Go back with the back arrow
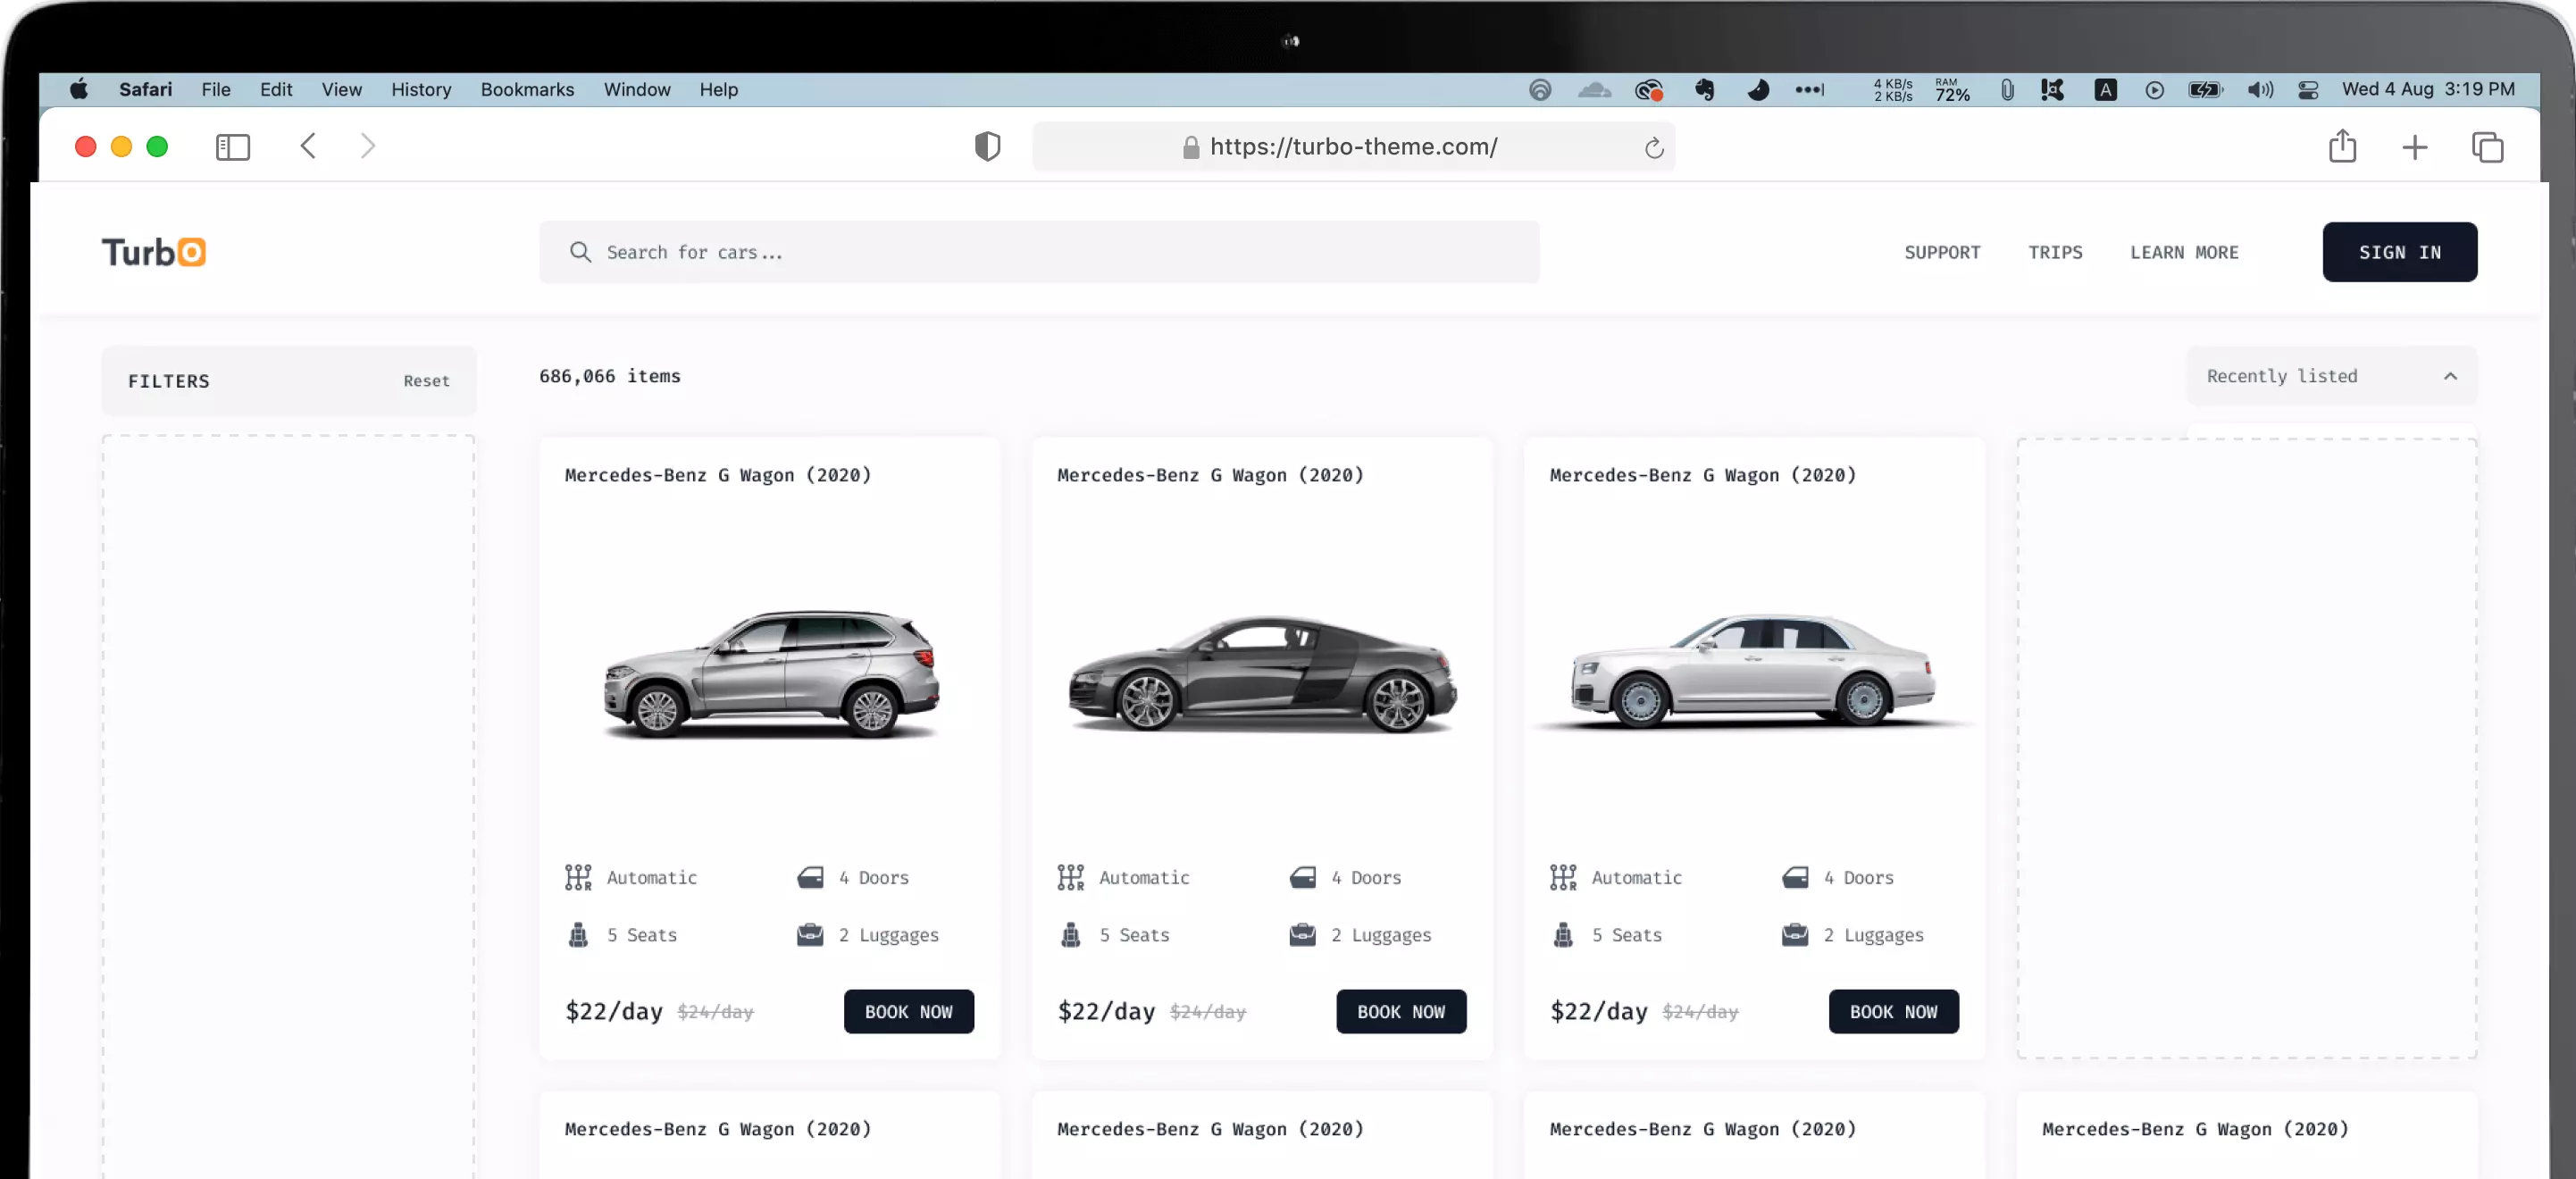Image resolution: width=2576 pixels, height=1179 pixels. (x=308, y=147)
